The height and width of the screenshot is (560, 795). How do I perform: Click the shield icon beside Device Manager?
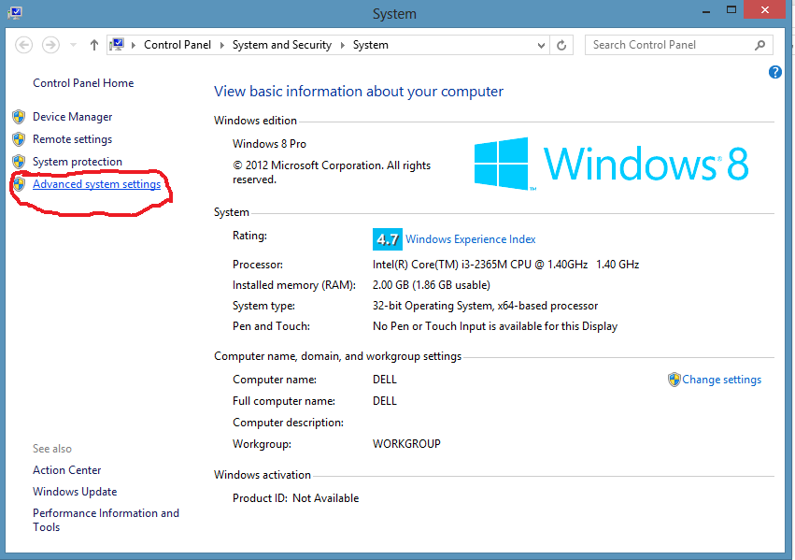(20, 117)
